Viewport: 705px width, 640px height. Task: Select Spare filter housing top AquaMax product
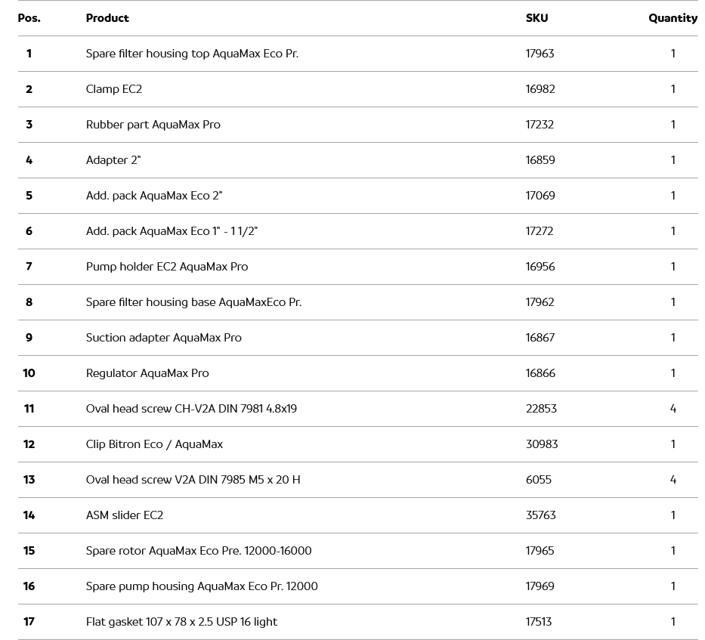pyautogui.click(x=192, y=54)
